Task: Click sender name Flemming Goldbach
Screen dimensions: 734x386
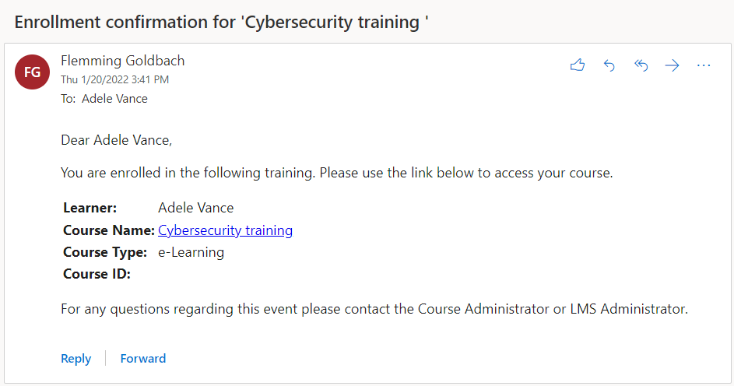Action: 122,61
